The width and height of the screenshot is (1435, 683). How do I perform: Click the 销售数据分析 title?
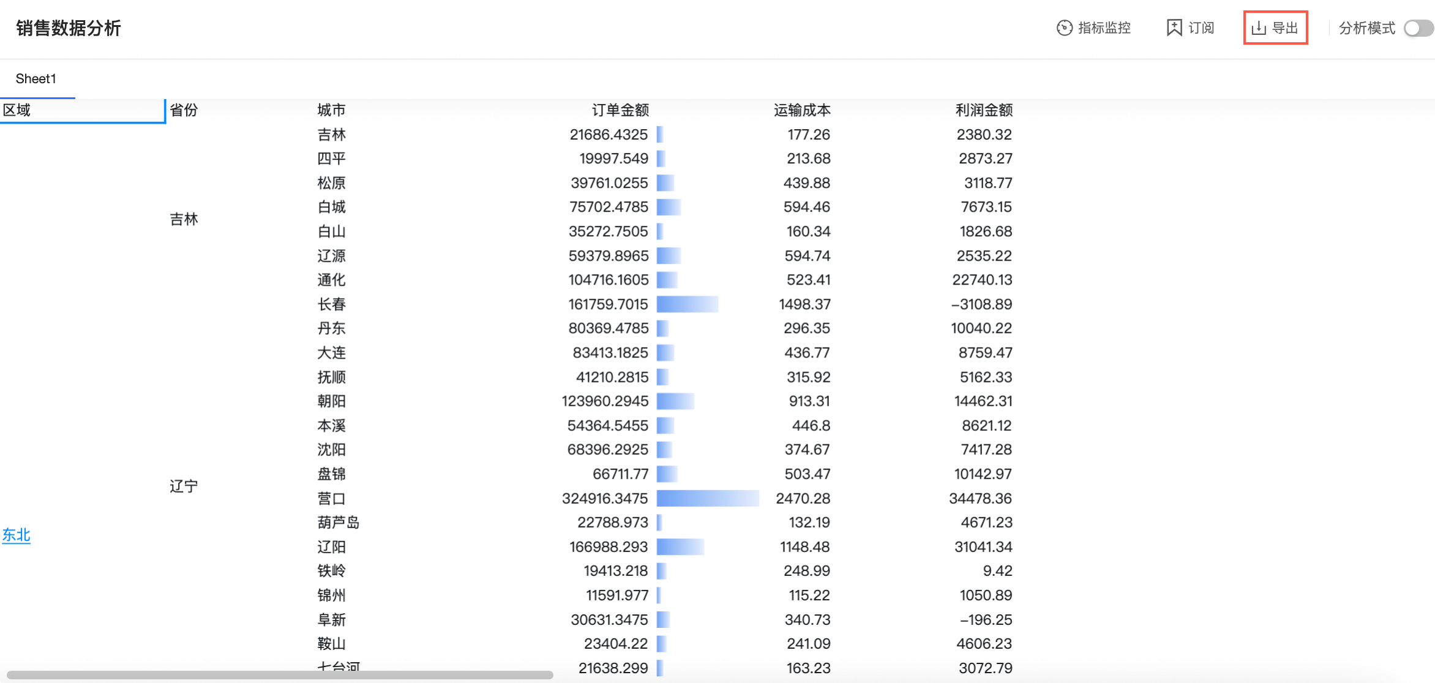(69, 28)
